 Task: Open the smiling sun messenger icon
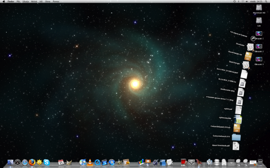point(39,162)
